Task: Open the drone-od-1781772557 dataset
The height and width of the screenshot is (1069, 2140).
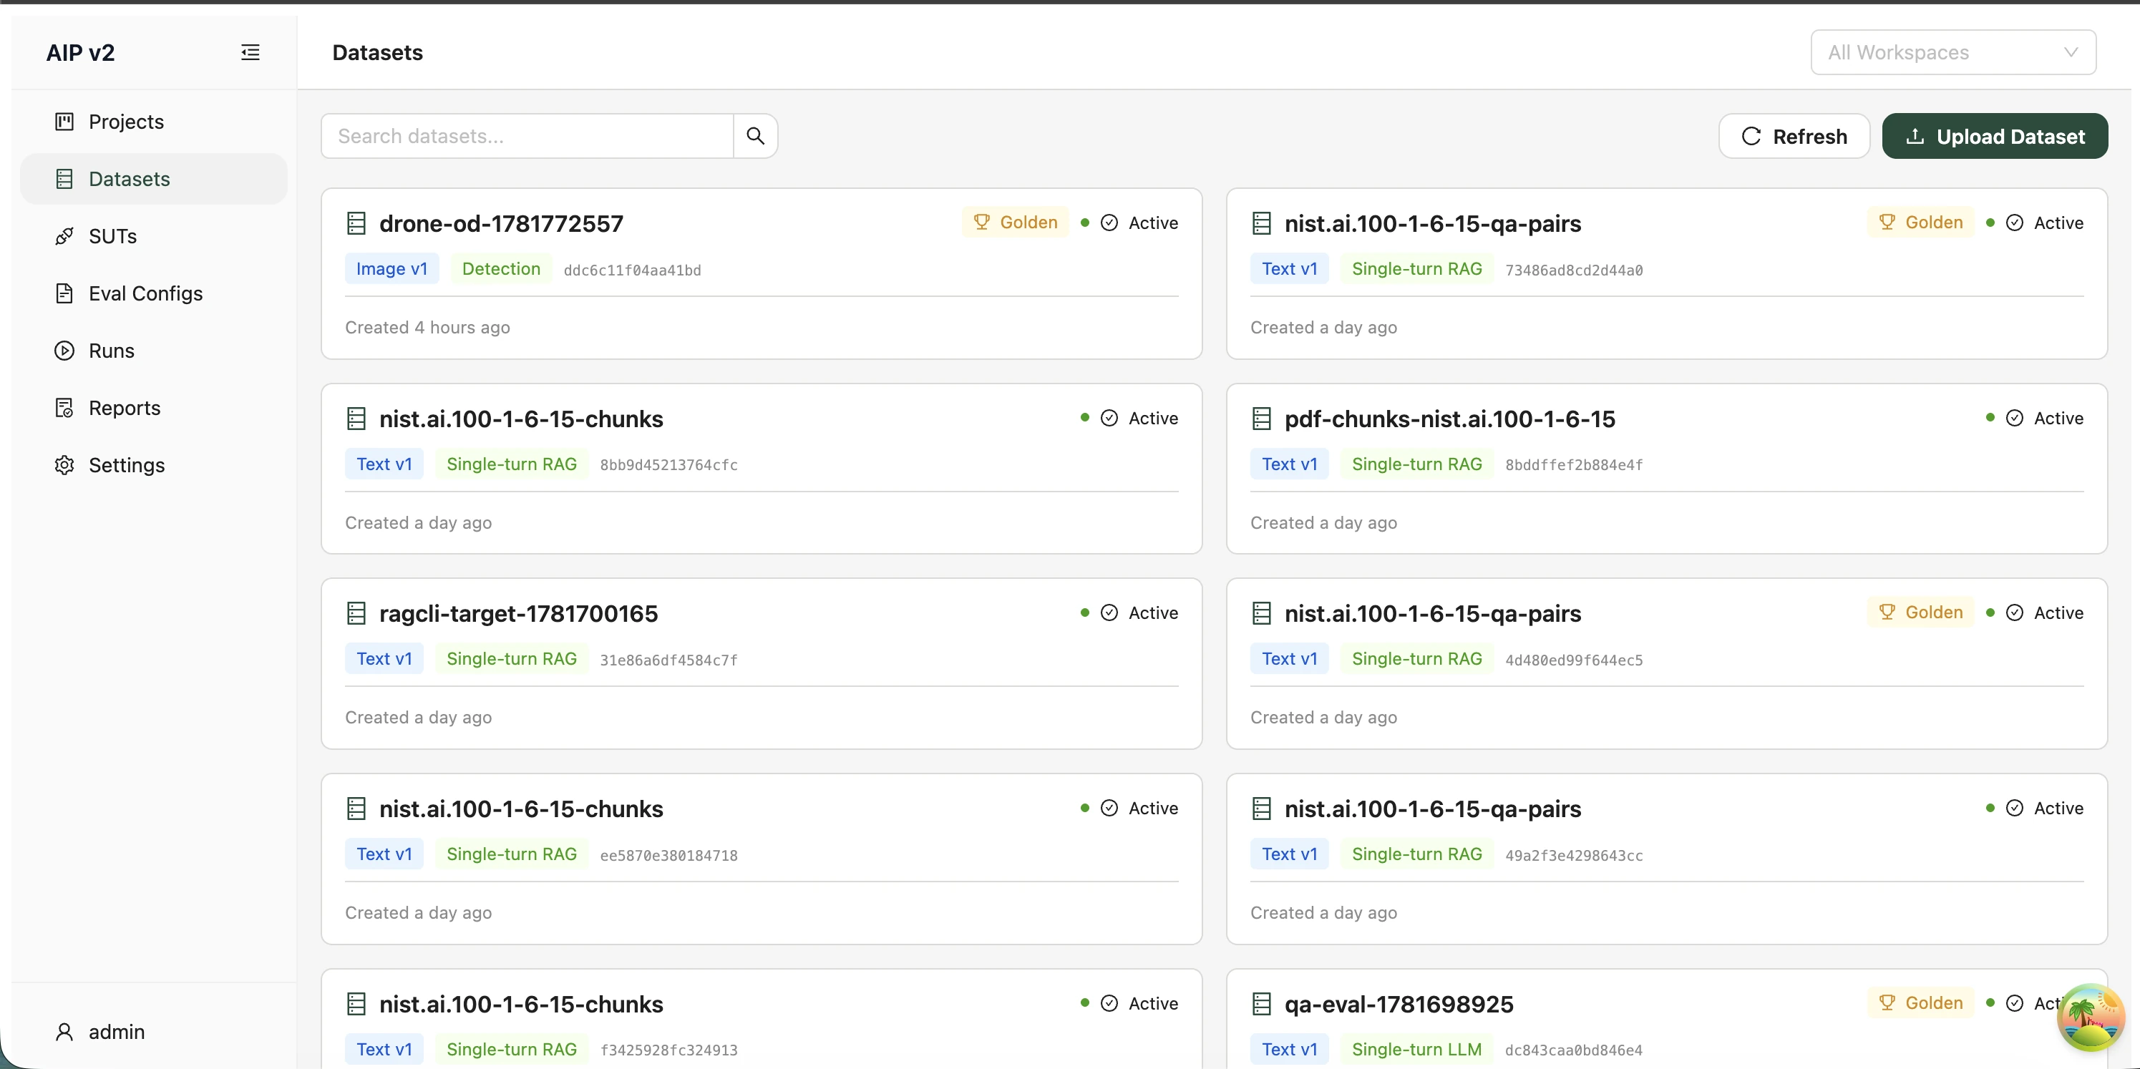Action: [x=501, y=223]
